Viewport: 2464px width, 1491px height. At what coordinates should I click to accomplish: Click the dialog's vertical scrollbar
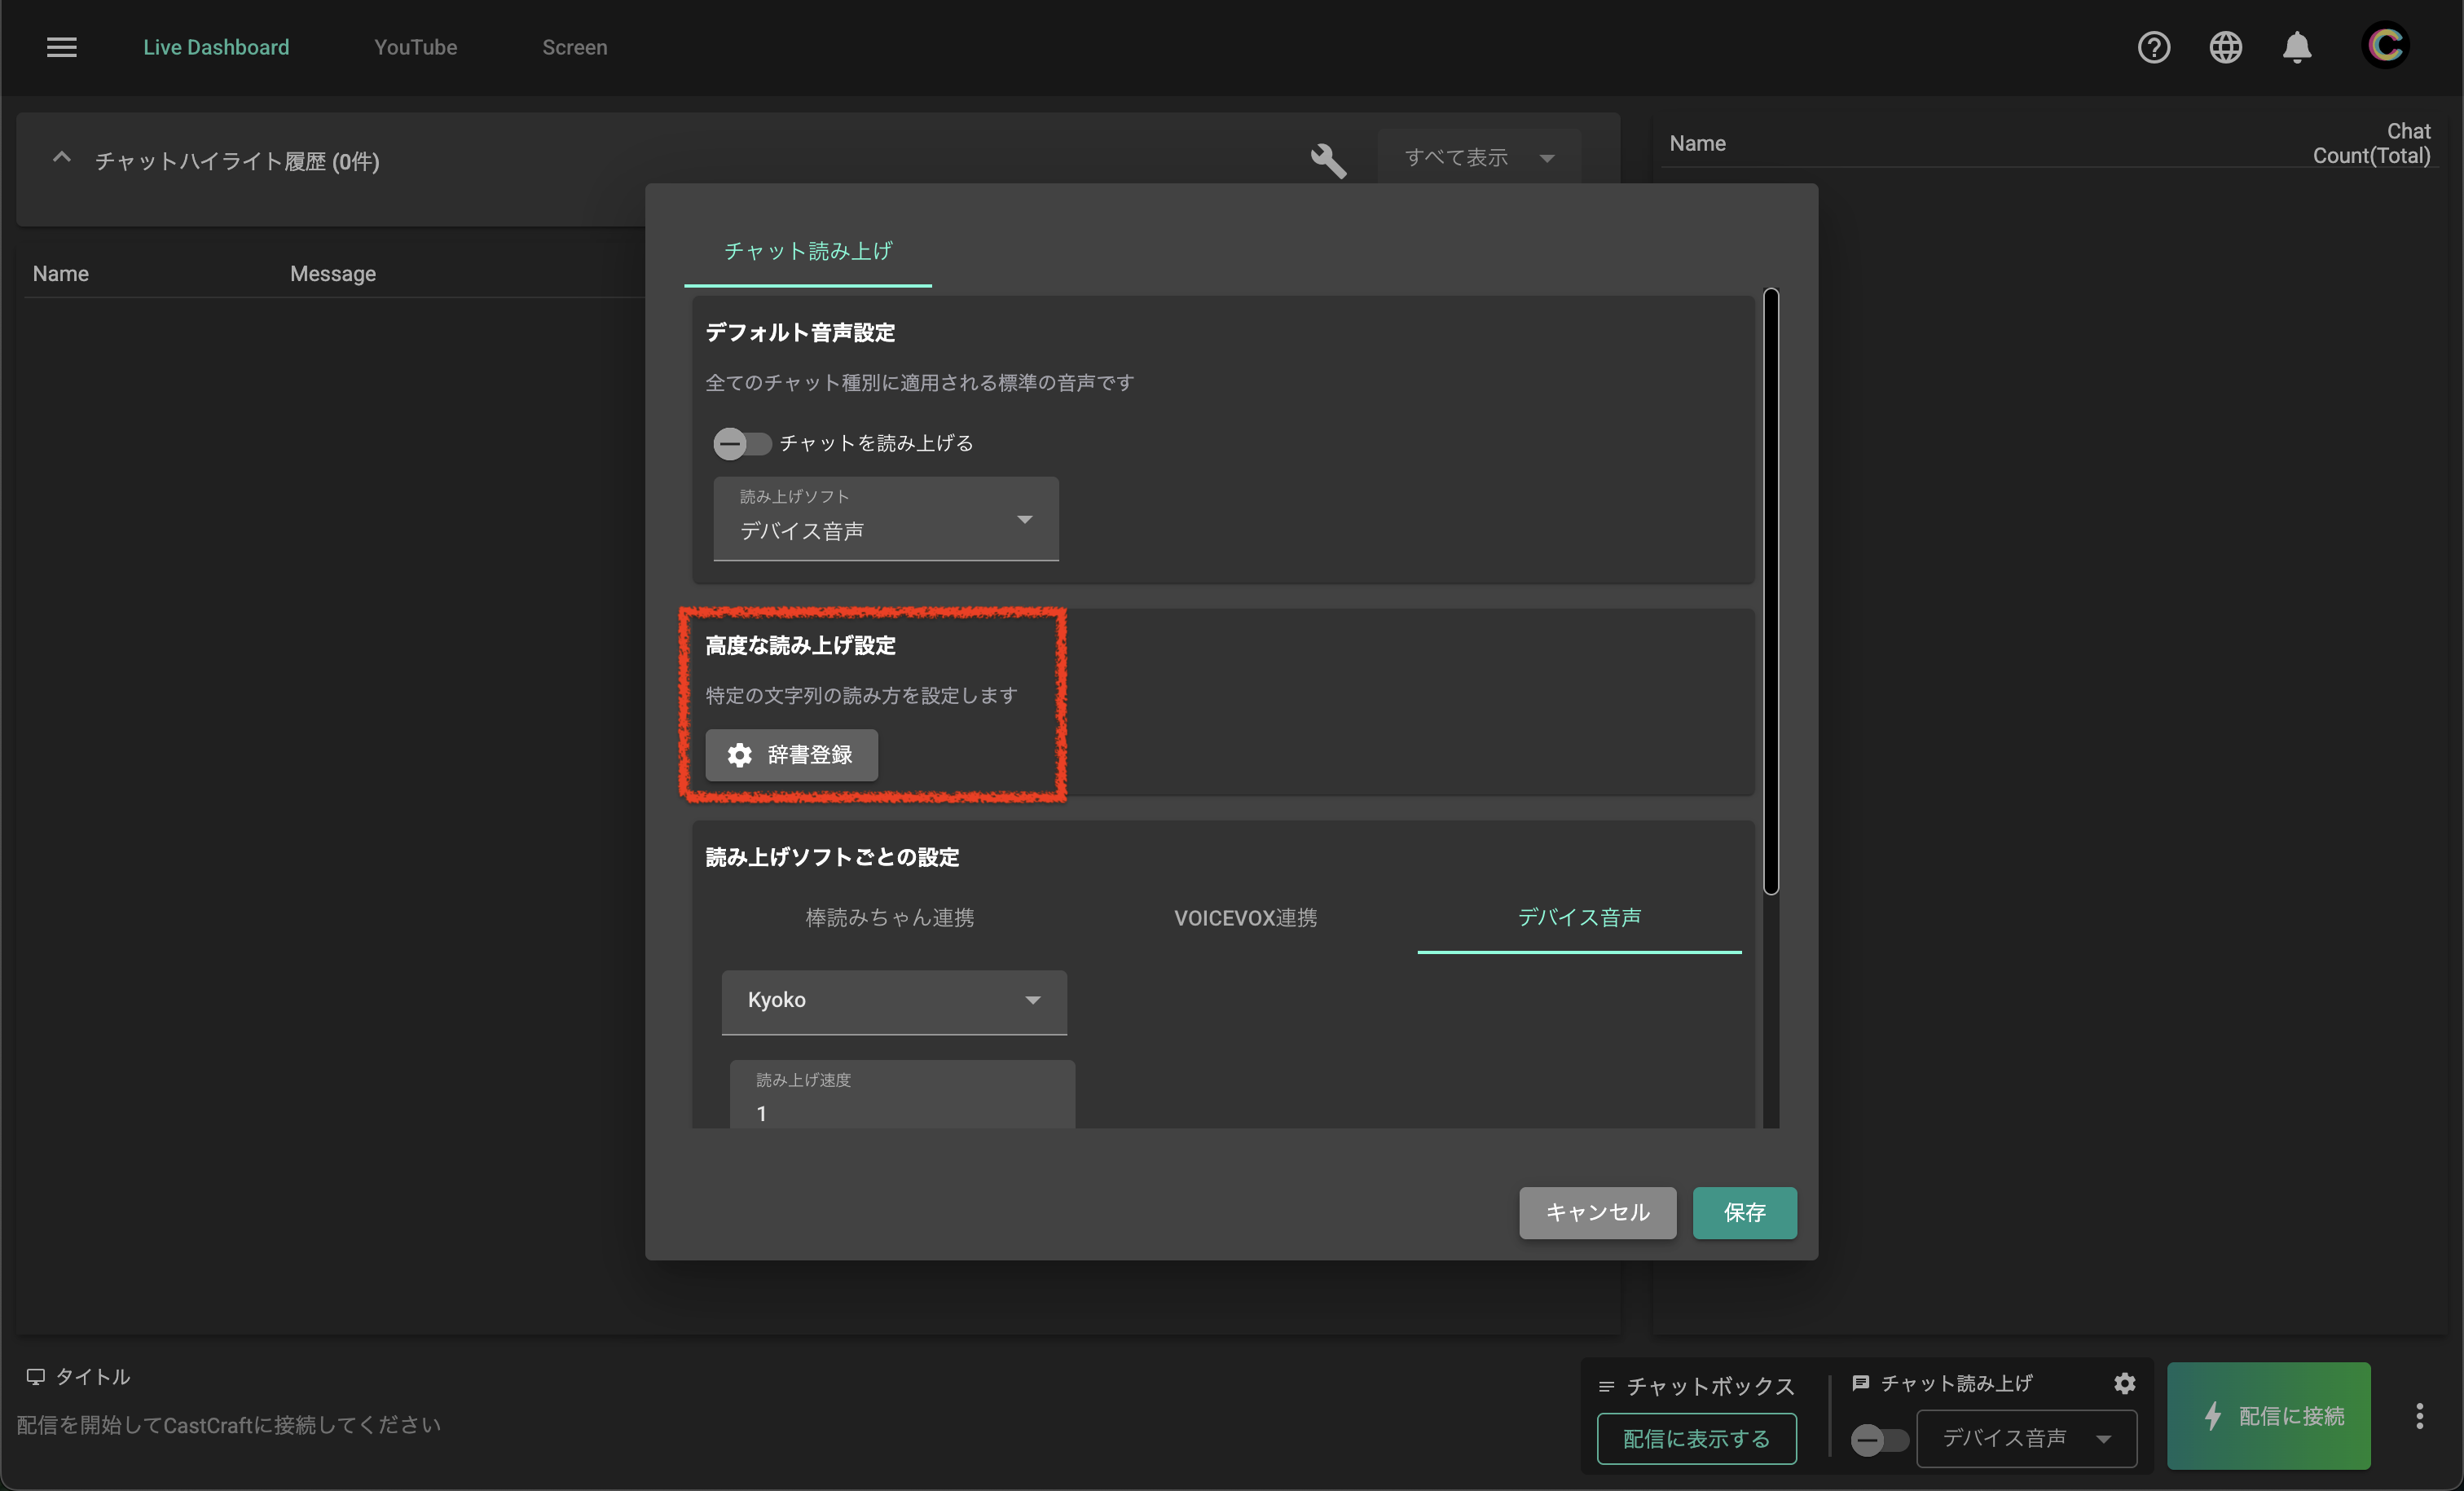coord(1770,590)
